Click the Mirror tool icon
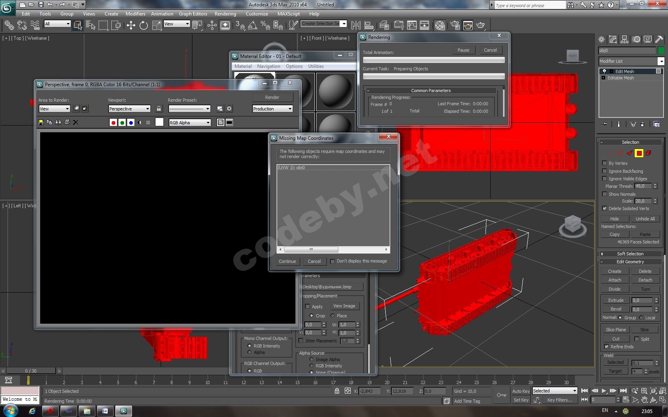 click(x=356, y=25)
